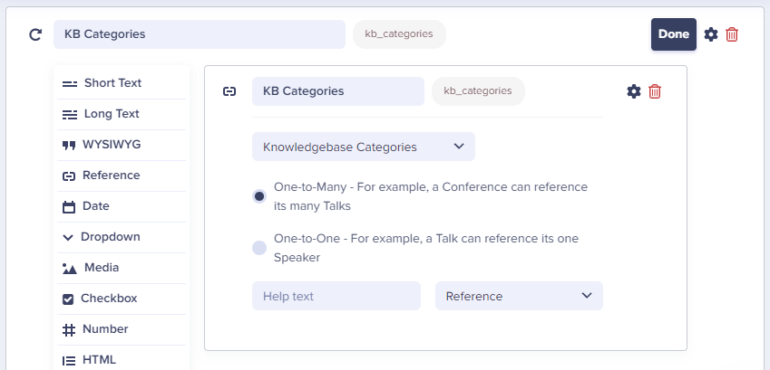Image resolution: width=770 pixels, height=370 pixels.
Task: Add a Long Text field
Action: 122,114
